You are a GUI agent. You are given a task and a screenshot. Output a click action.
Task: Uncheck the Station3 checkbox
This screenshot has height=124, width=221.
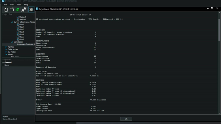coord(18,19)
